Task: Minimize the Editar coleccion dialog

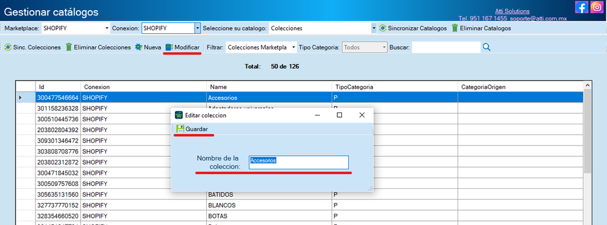Action: (317, 115)
